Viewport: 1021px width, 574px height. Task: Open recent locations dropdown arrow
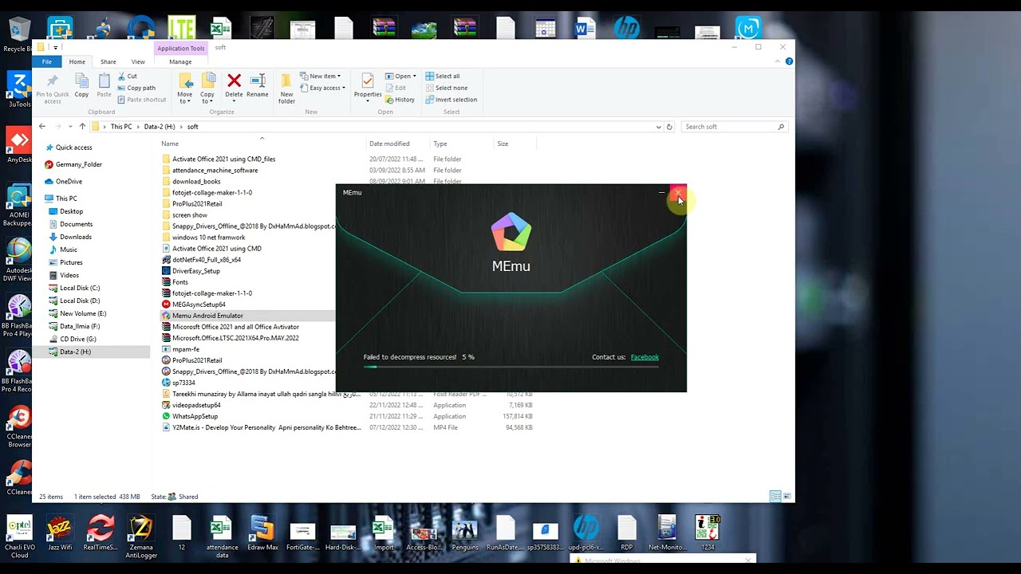[70, 127]
